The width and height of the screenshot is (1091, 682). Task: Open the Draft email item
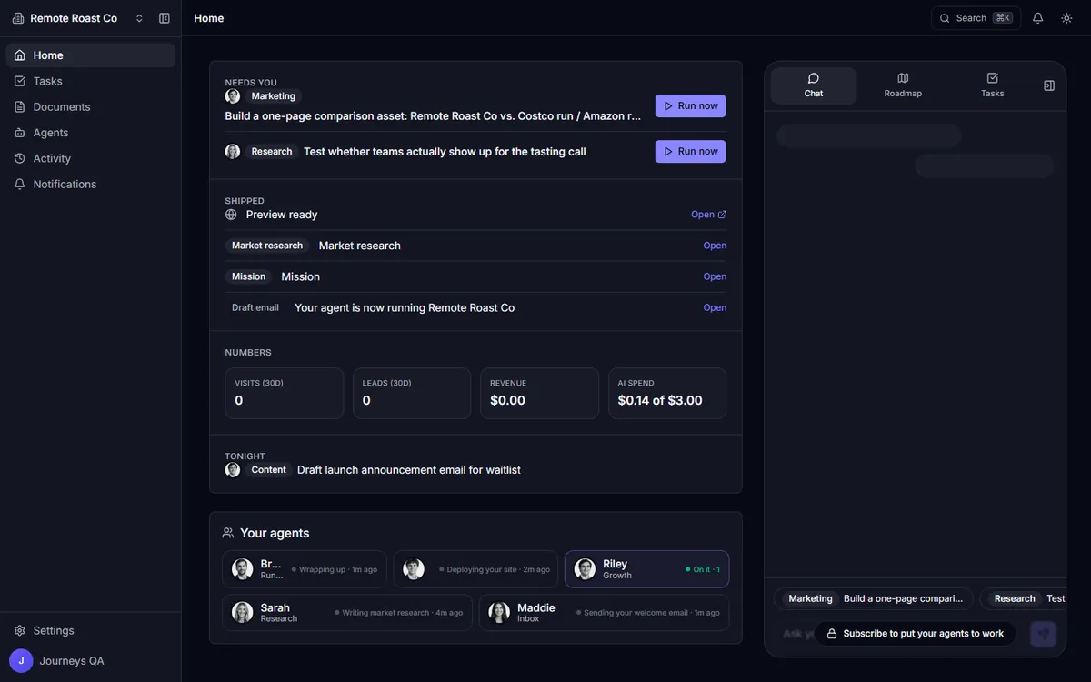click(x=715, y=307)
